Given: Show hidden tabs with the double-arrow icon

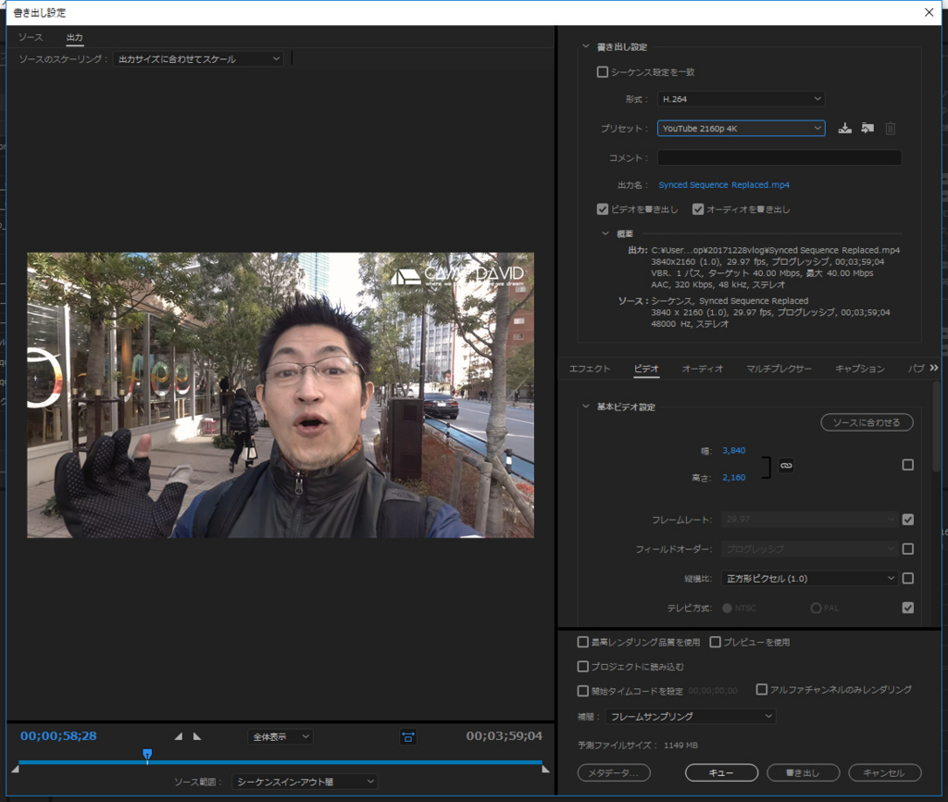Looking at the screenshot, I should 934,368.
